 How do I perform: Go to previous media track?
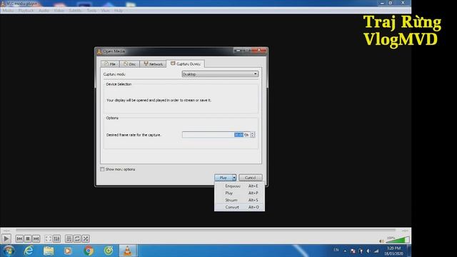(x=19, y=238)
